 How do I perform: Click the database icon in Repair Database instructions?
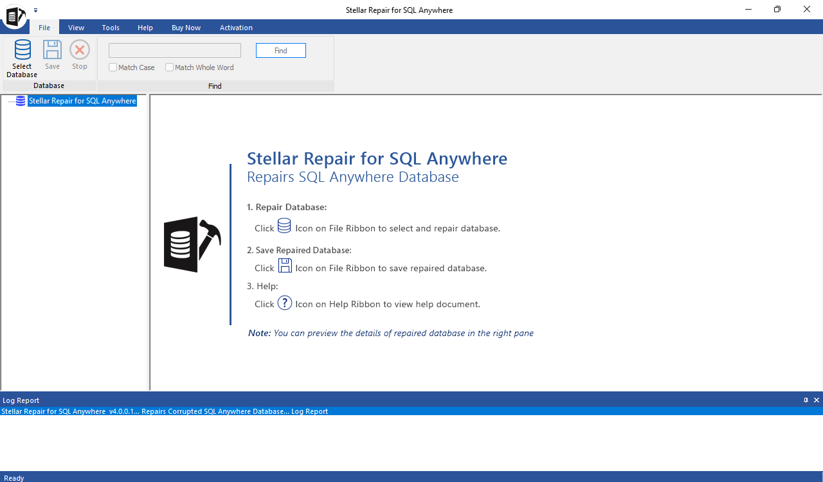point(284,226)
